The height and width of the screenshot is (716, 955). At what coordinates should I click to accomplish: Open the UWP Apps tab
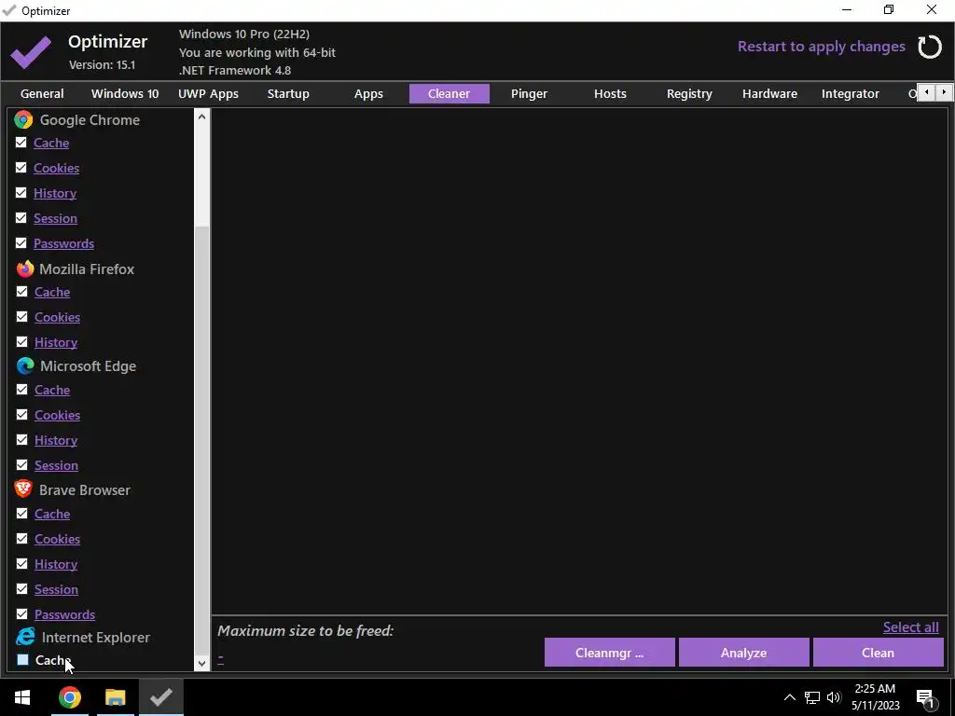point(208,94)
